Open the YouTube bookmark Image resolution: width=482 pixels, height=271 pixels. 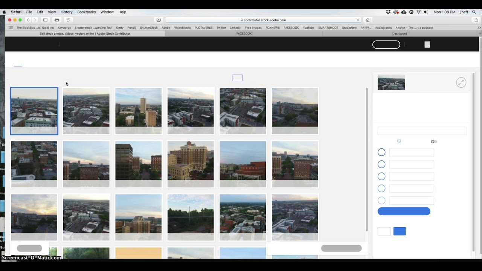tap(308, 27)
